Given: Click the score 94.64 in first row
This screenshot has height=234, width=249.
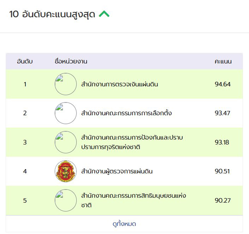Looking at the screenshot, I should coord(224,84).
